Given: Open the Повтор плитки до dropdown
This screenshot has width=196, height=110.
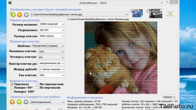Looking at the screenshot, I should click(x=51, y=63).
